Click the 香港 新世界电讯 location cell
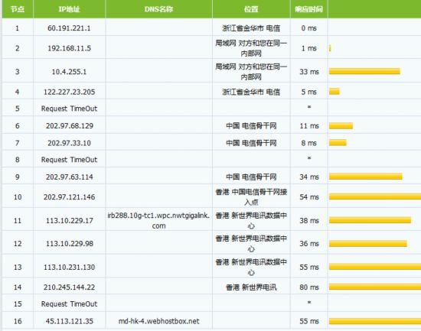The width and height of the screenshot is (421, 331). coord(251,287)
